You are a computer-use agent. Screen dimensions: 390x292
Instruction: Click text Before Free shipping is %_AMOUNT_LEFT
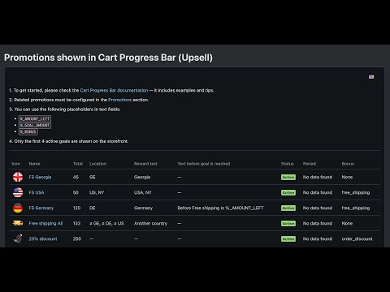[x=220, y=208]
